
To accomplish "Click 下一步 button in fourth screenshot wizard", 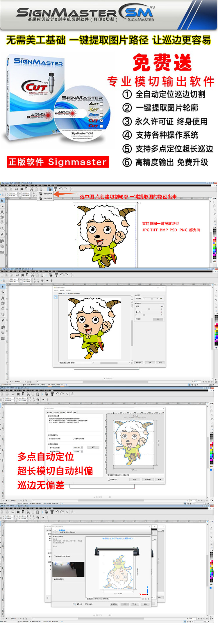I will (x=135, y=604).
